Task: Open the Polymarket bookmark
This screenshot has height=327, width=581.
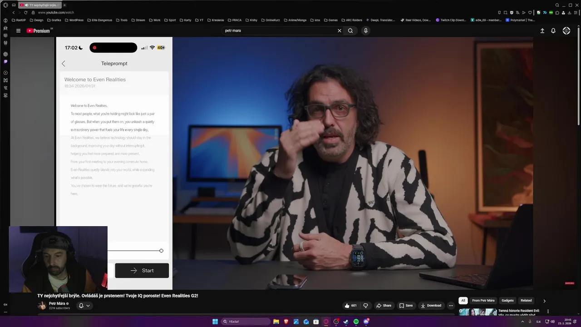Action: coord(520,20)
